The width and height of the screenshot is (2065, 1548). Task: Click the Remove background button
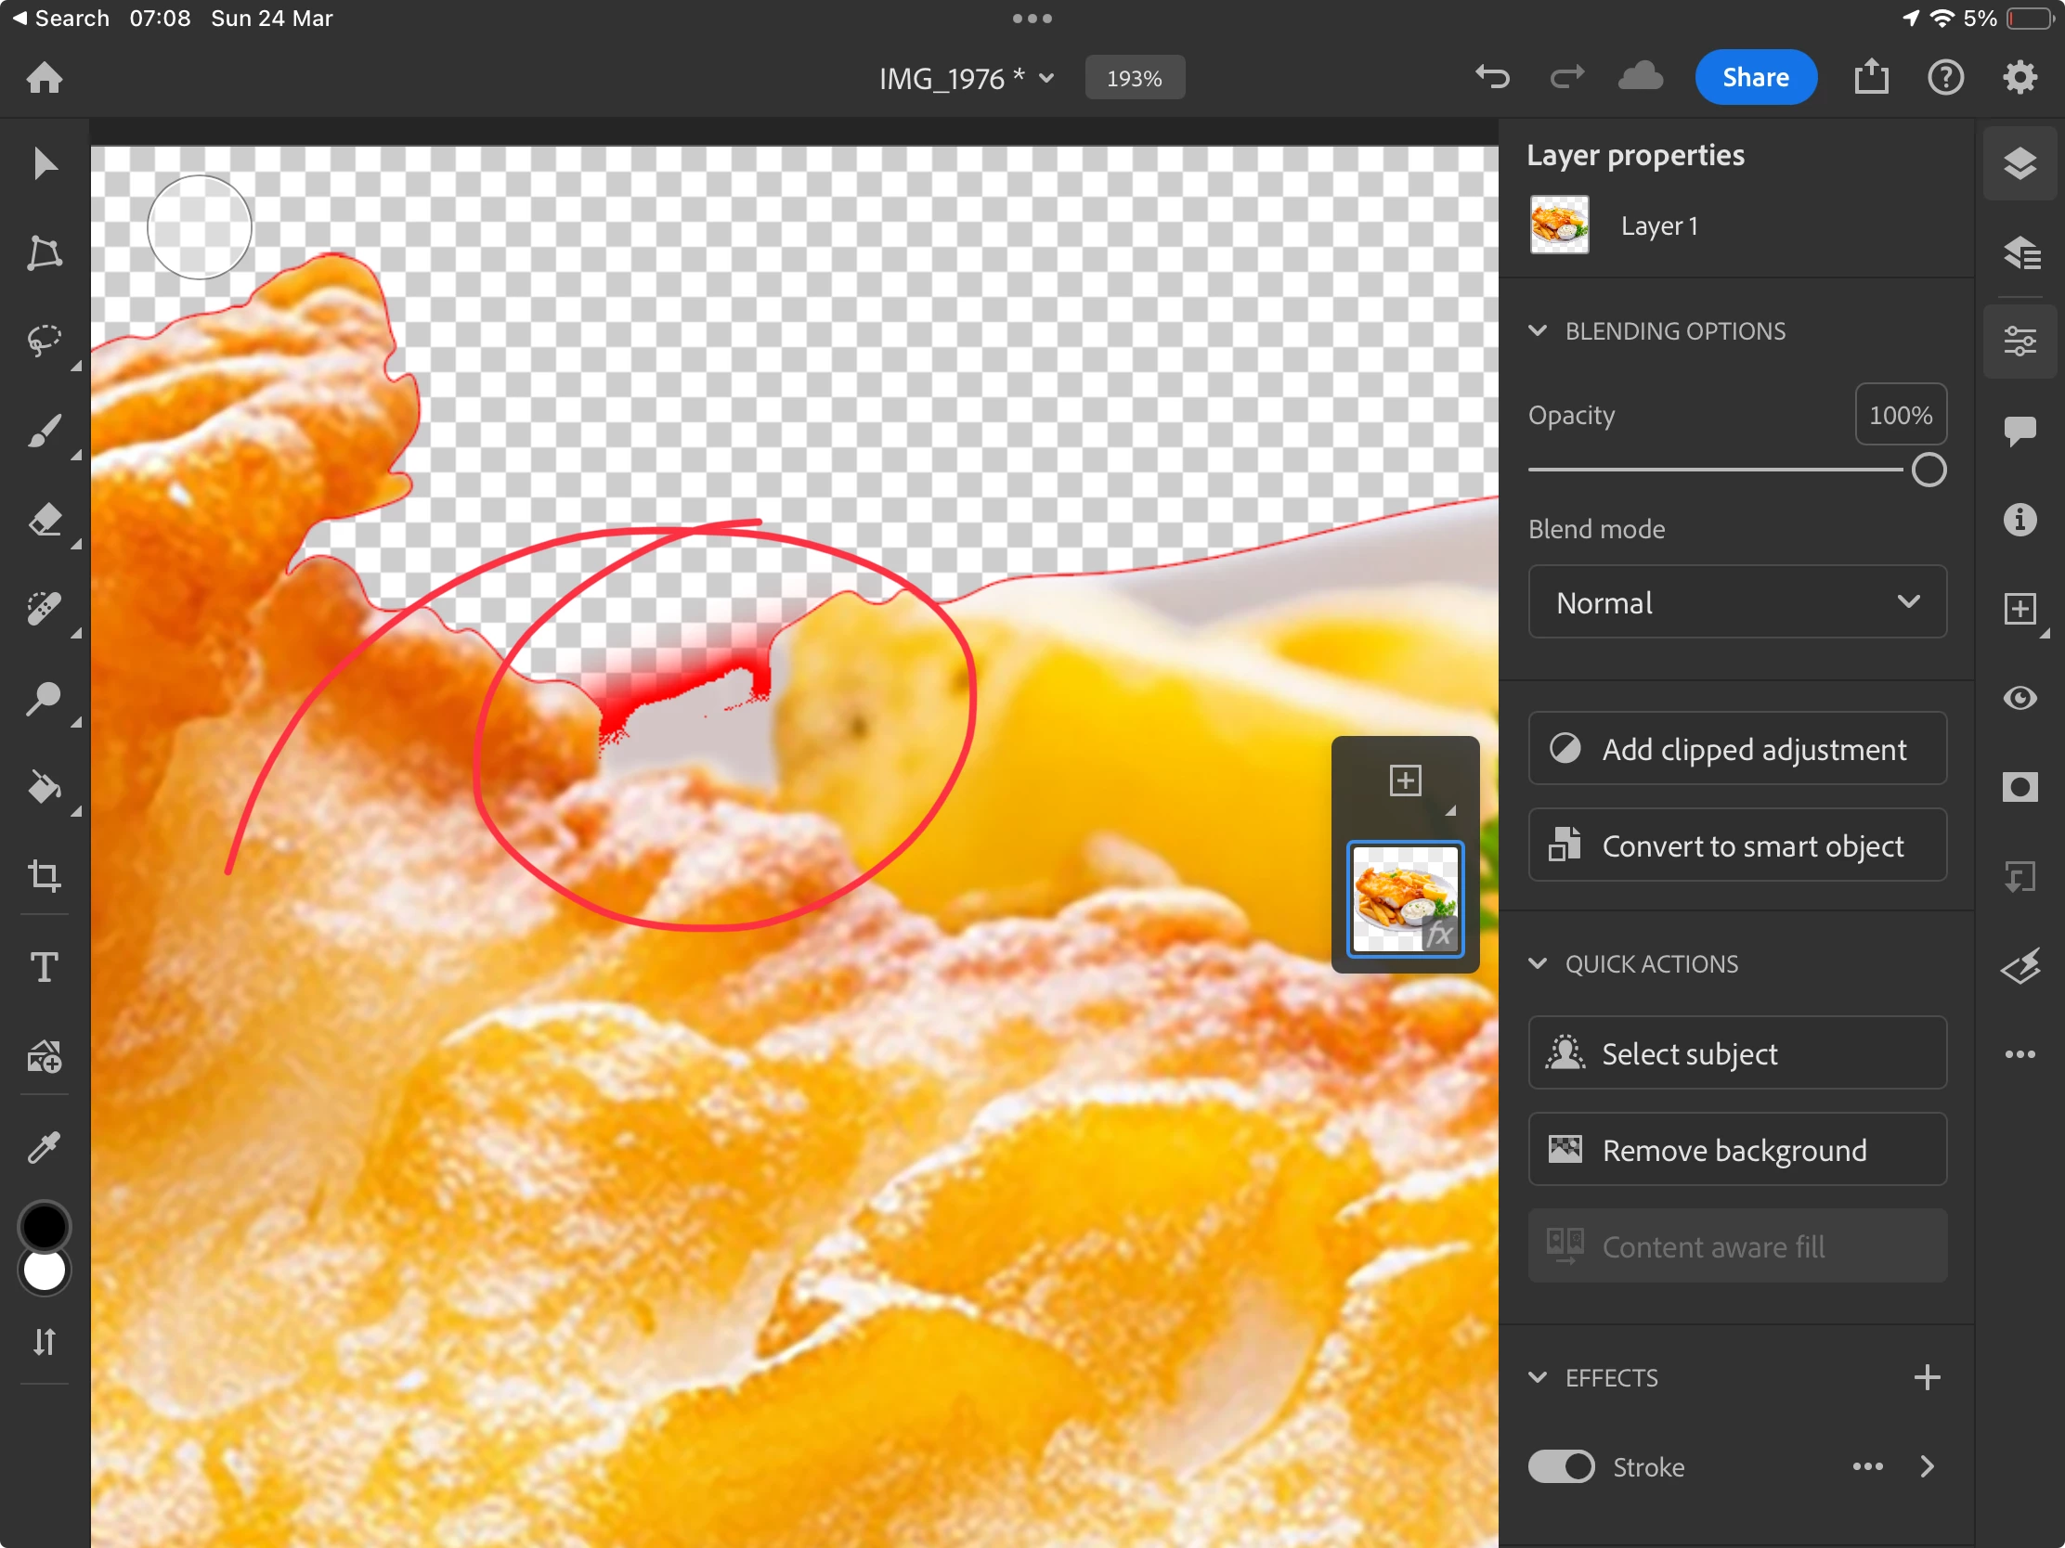click(x=1736, y=1150)
